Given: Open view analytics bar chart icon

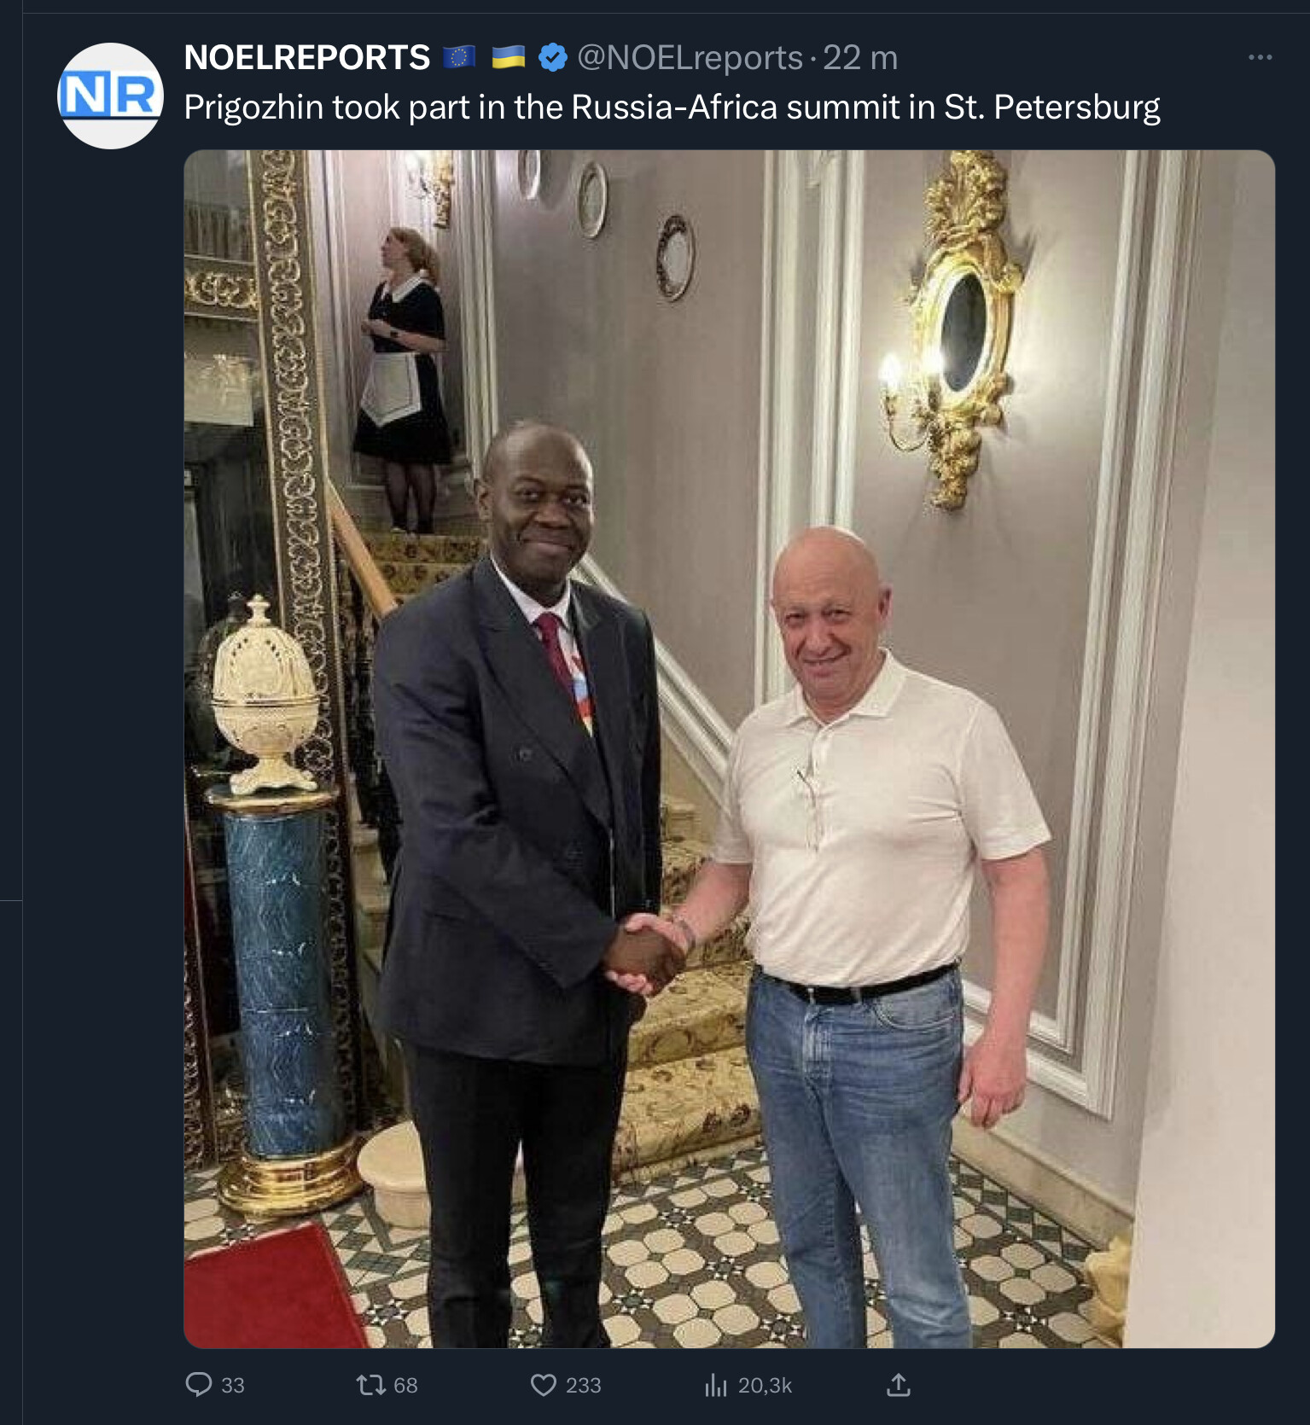Looking at the screenshot, I should (715, 1385).
